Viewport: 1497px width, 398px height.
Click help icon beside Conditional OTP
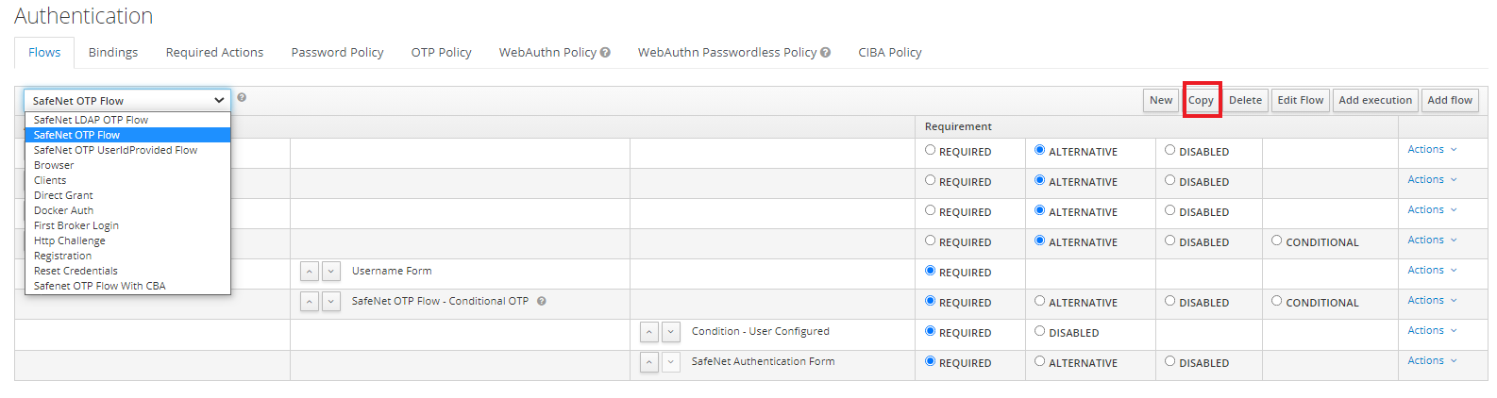[x=542, y=302]
